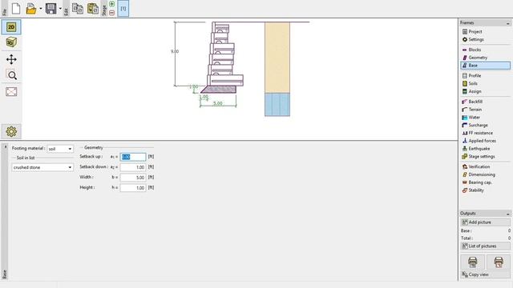Click the paste data icon
The width and height of the screenshot is (513, 288).
(x=93, y=9)
